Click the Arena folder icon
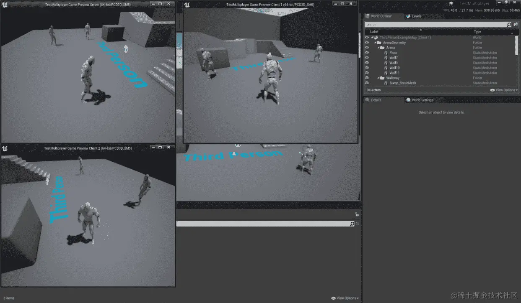The width and height of the screenshot is (521, 303). pyautogui.click(x=382, y=48)
